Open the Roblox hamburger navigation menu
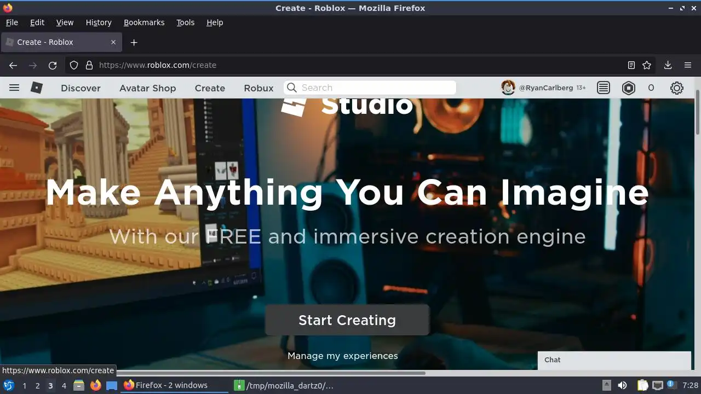 (14, 88)
